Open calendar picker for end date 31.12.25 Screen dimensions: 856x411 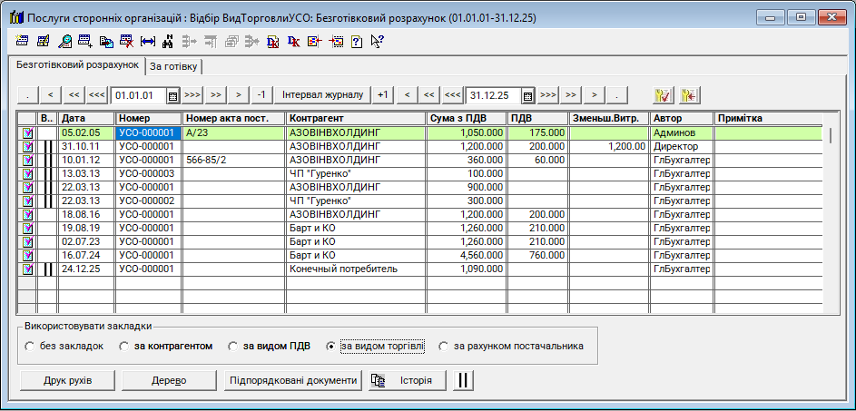pyautogui.click(x=528, y=94)
